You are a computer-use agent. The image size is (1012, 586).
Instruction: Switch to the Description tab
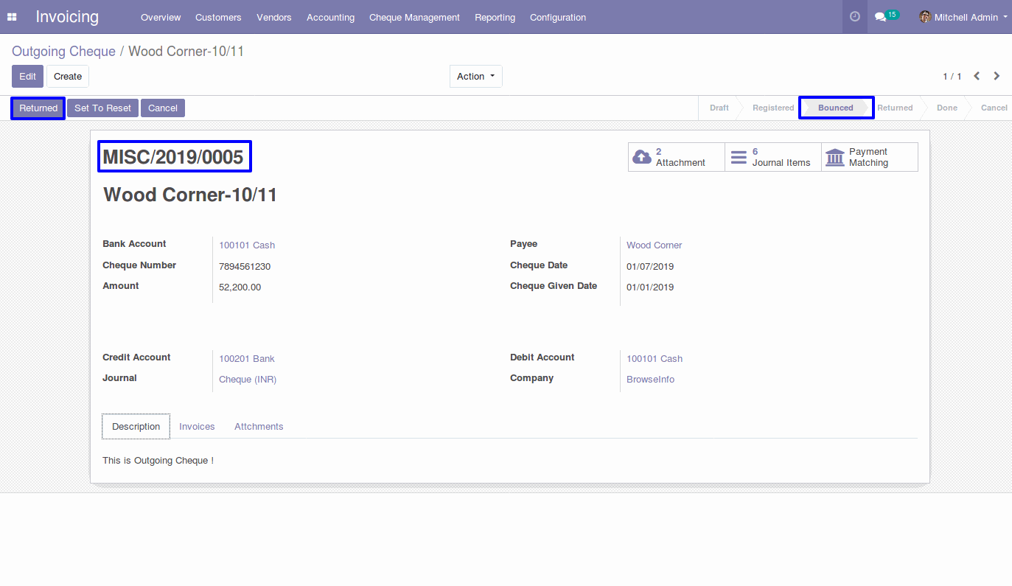tap(136, 427)
